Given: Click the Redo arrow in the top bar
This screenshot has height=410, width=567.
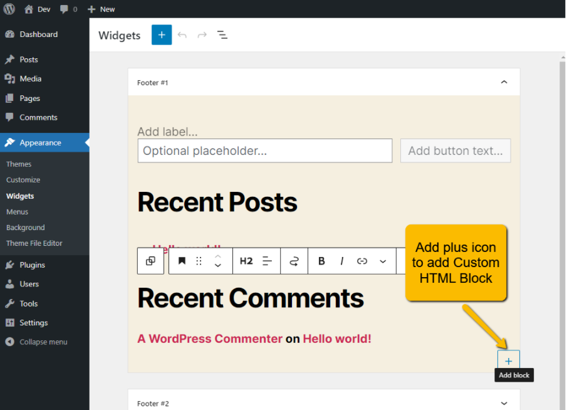Looking at the screenshot, I should tap(200, 35).
